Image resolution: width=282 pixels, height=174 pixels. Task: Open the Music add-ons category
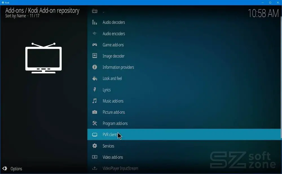184,101
